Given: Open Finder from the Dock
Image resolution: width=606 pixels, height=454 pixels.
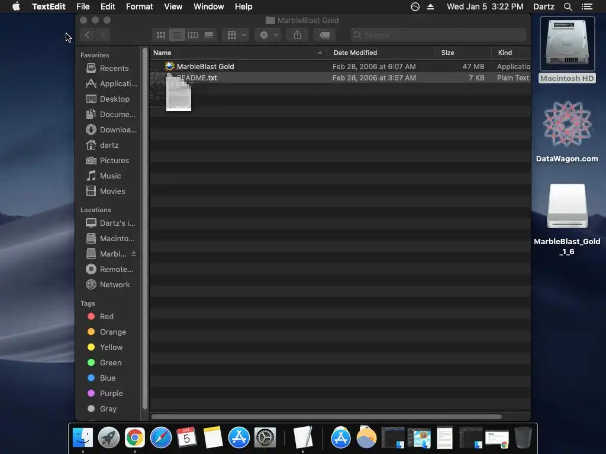Looking at the screenshot, I should [83, 438].
